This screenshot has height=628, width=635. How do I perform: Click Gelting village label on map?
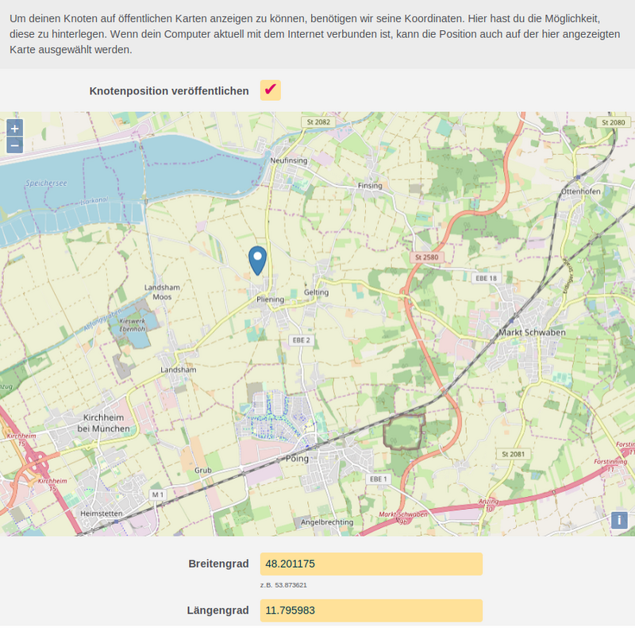pos(316,292)
